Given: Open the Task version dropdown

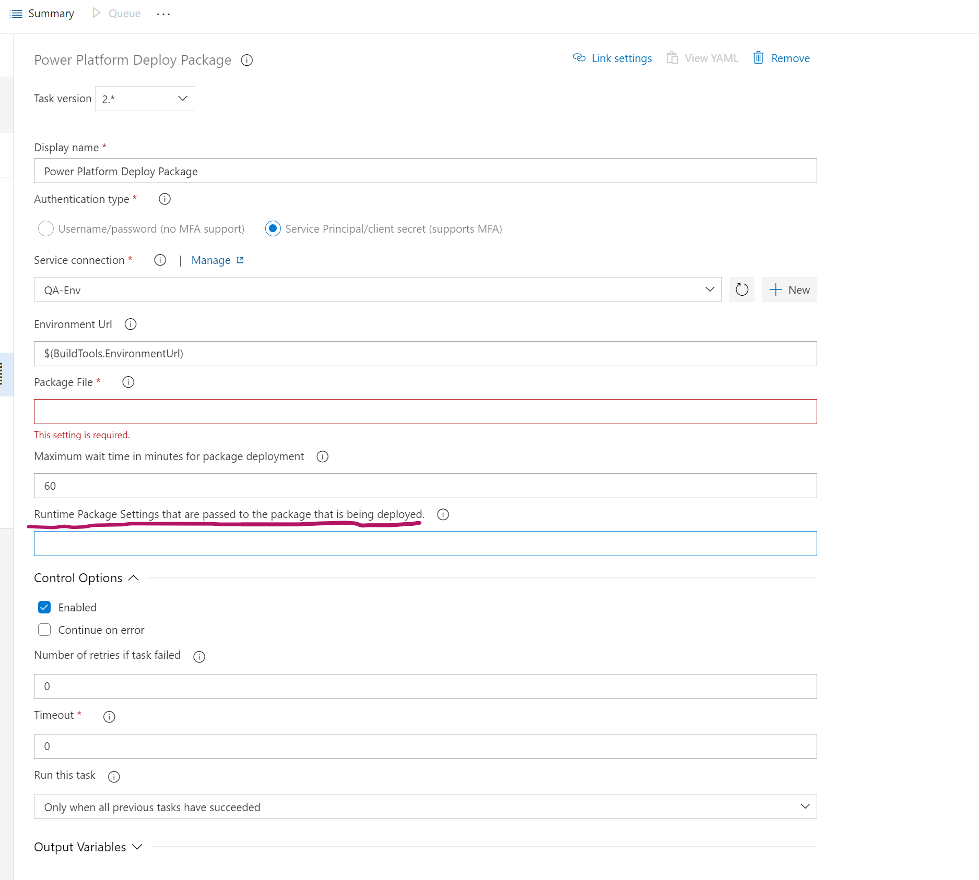Looking at the screenshot, I should pos(182,98).
